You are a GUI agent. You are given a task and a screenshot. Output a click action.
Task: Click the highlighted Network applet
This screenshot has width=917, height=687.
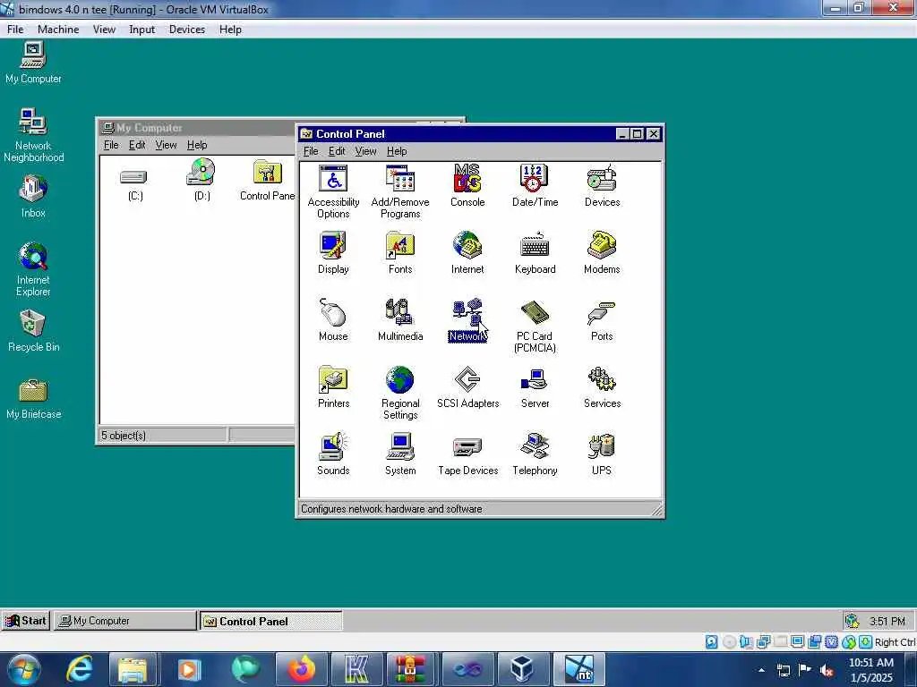(x=467, y=319)
